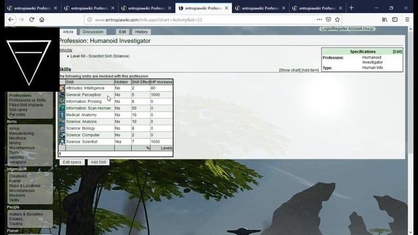
Task: Click the Analysis skill row icon
Action: tap(62, 121)
